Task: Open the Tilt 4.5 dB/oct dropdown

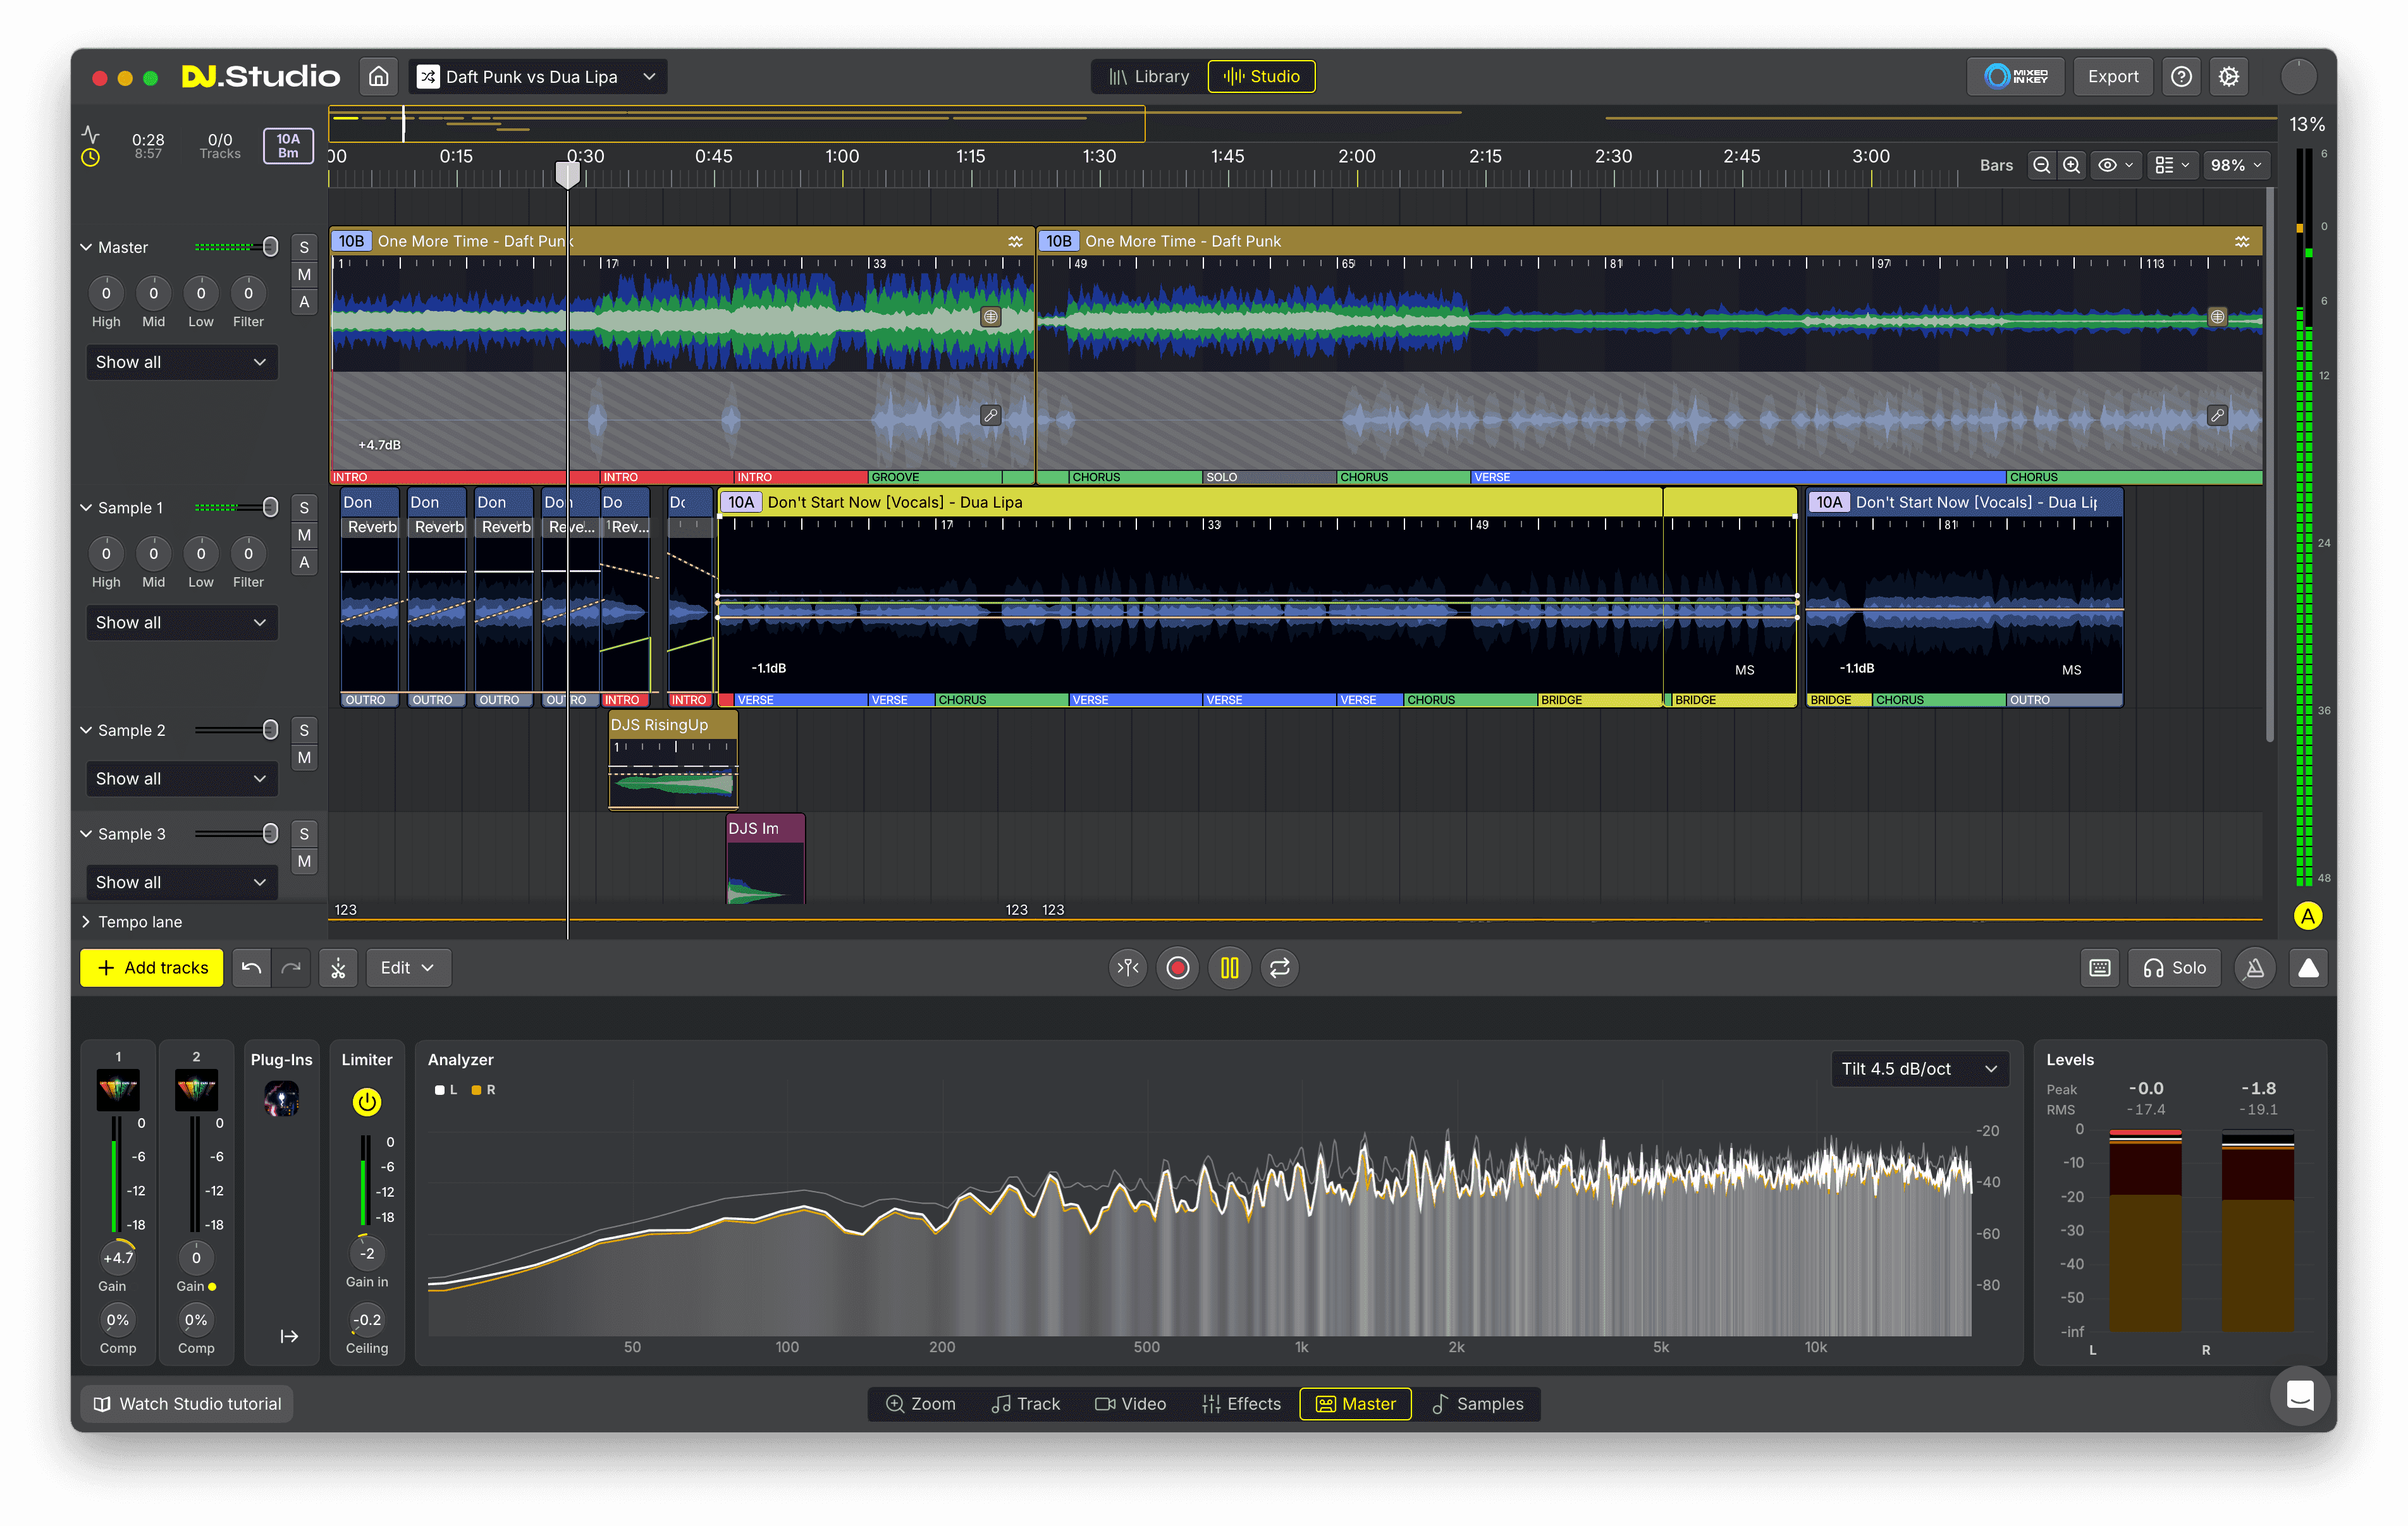Action: pyautogui.click(x=1919, y=1068)
